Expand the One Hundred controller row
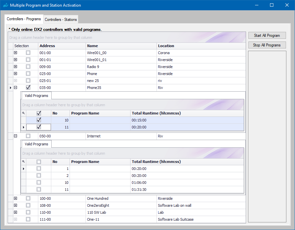This screenshot has height=230, width=295. point(16,198)
